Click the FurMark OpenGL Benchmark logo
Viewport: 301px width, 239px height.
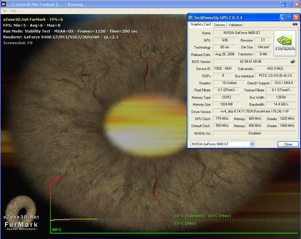[x=21, y=213]
